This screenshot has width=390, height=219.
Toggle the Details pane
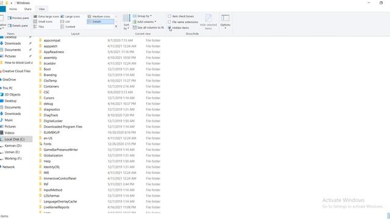18,26
